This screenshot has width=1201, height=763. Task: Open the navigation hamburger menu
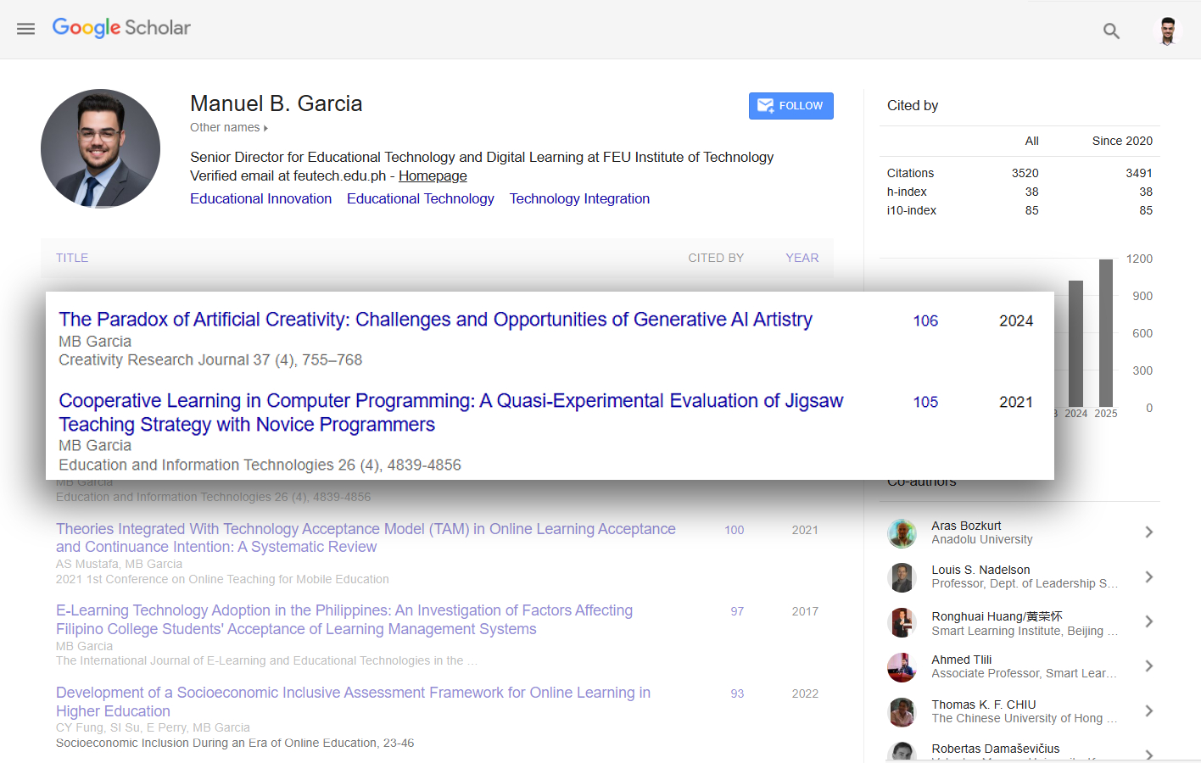tap(25, 28)
